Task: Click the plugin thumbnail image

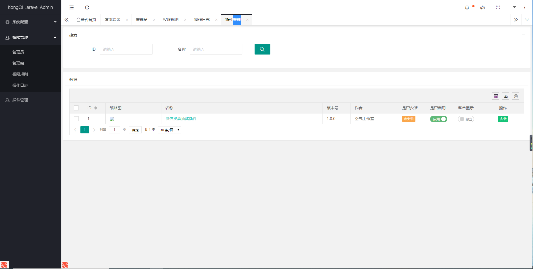Action: point(112,119)
